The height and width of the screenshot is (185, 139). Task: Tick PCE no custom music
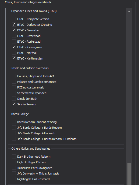click(14, 87)
